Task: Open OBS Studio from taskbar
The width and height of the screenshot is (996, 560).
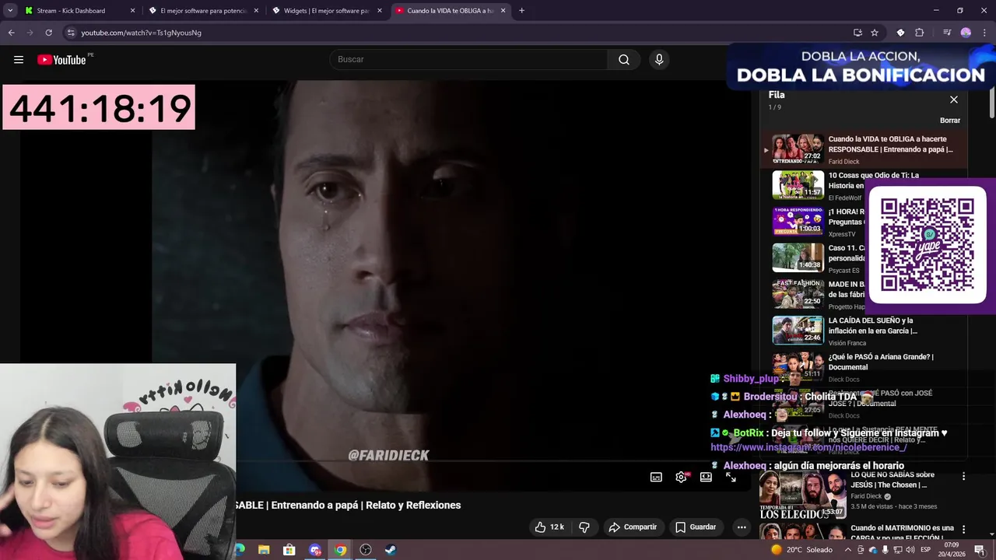Action: [366, 550]
